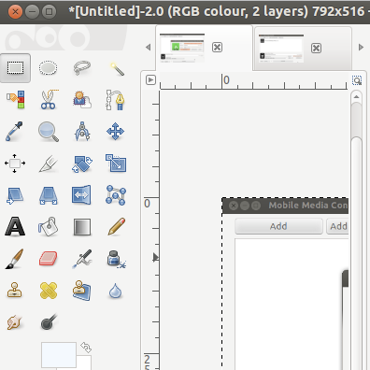370x370 pixels.
Task: Select the Zoom magnifier tool
Action: click(49, 132)
